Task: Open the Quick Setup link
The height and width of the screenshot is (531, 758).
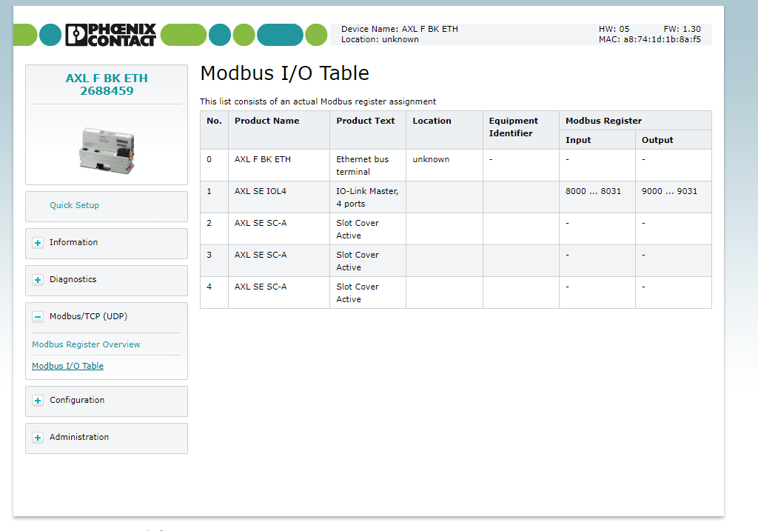Action: click(75, 205)
